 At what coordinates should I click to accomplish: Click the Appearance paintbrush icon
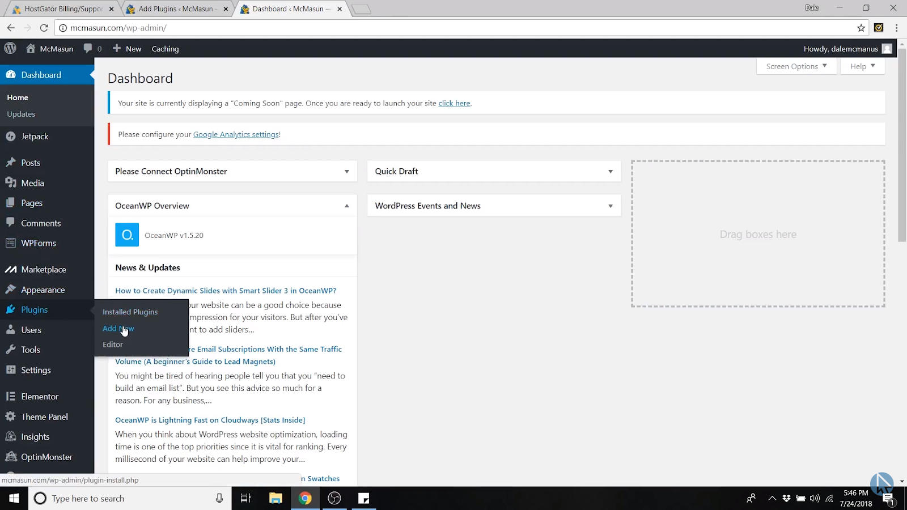click(x=11, y=290)
